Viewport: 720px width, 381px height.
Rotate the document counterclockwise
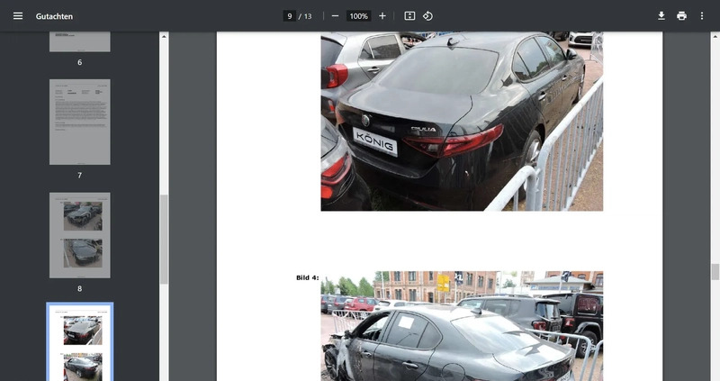pyautogui.click(x=427, y=16)
